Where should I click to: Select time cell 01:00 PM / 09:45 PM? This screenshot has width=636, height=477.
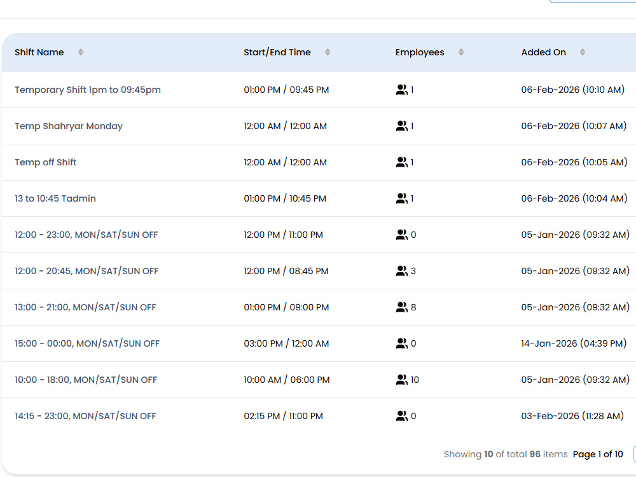286,90
